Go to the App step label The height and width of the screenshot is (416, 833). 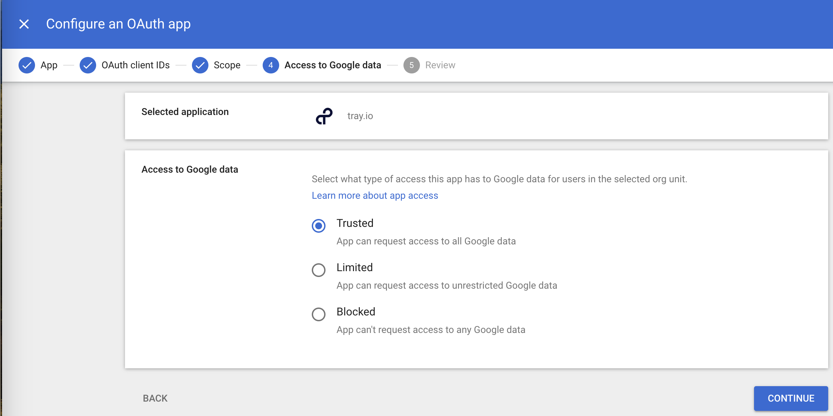[49, 65]
